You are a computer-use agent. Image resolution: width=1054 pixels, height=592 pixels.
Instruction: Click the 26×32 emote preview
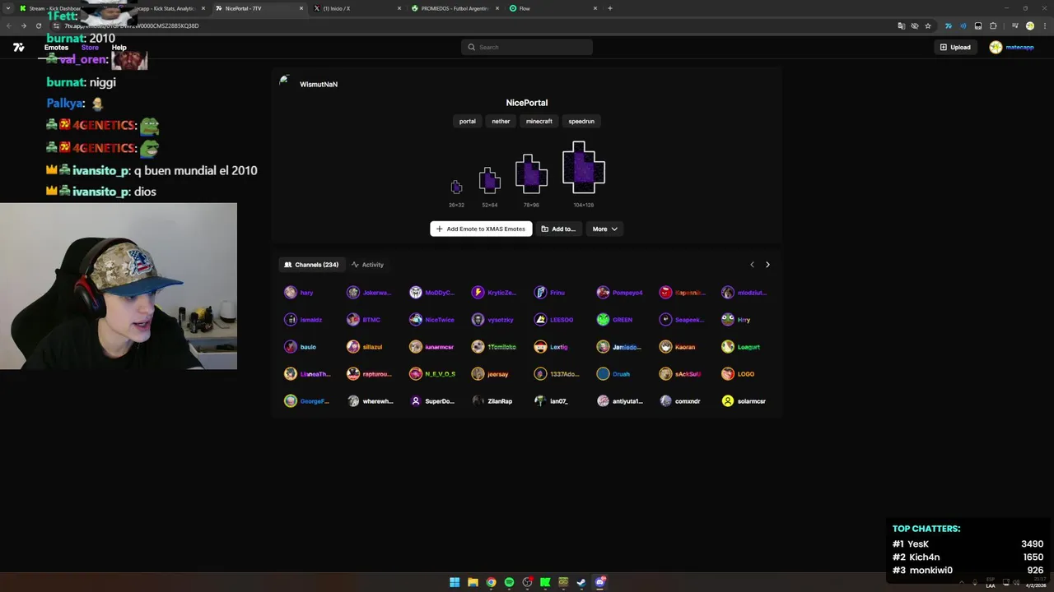[456, 187]
